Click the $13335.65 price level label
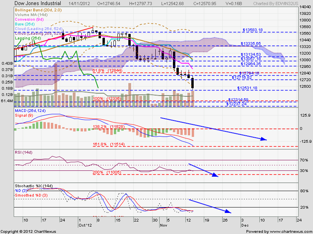The width and height of the screenshot is (313, 234). [251, 43]
